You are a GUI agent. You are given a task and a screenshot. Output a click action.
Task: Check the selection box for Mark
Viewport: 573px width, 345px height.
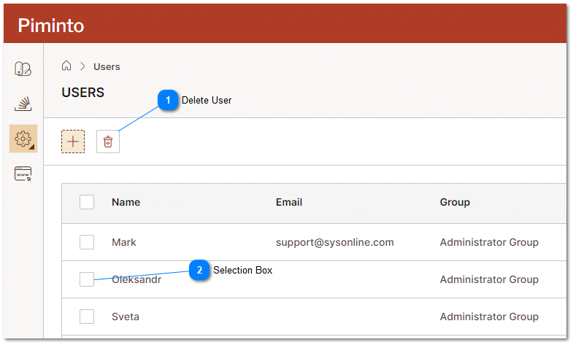87,242
